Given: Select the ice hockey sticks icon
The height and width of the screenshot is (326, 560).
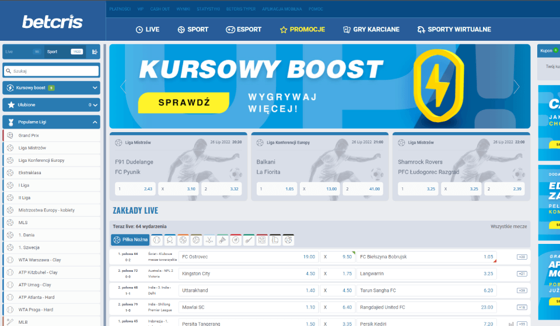Looking at the screenshot, I should pyautogui.click(x=209, y=240).
